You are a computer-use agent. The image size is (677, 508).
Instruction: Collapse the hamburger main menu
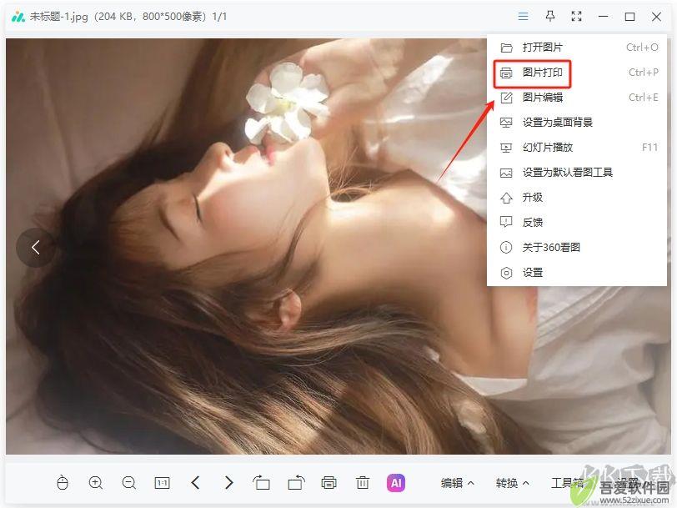pos(523,17)
